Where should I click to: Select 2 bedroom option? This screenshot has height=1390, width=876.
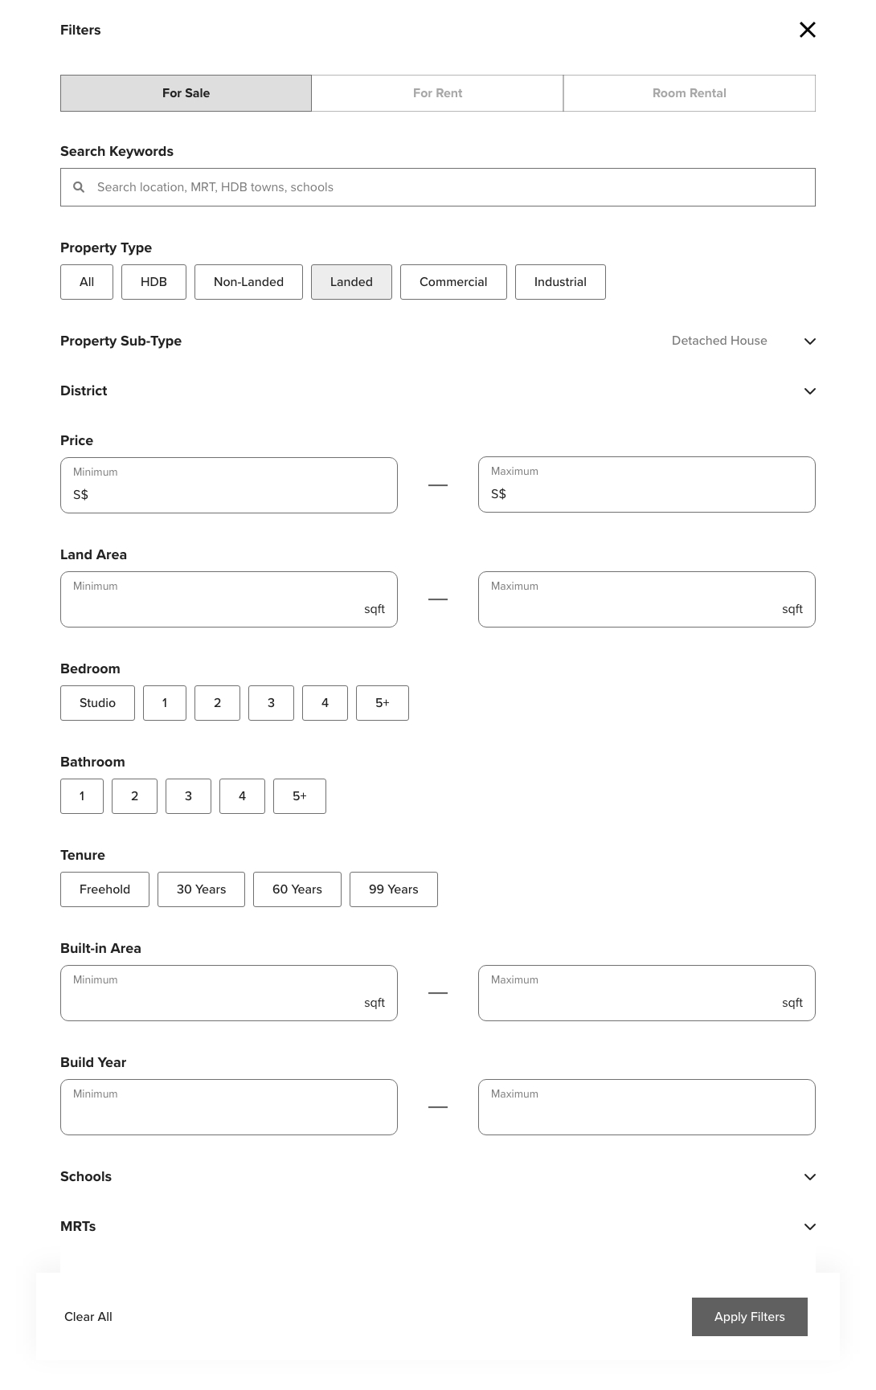(217, 703)
